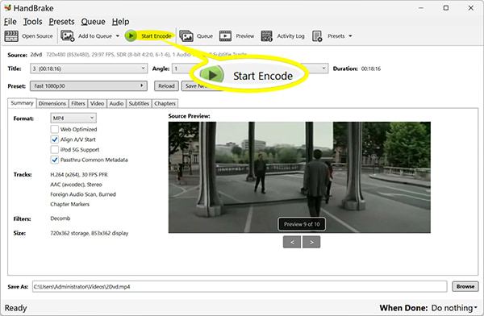Click the Reload preset button
Viewport: 484px width, 316px height.
coord(166,85)
